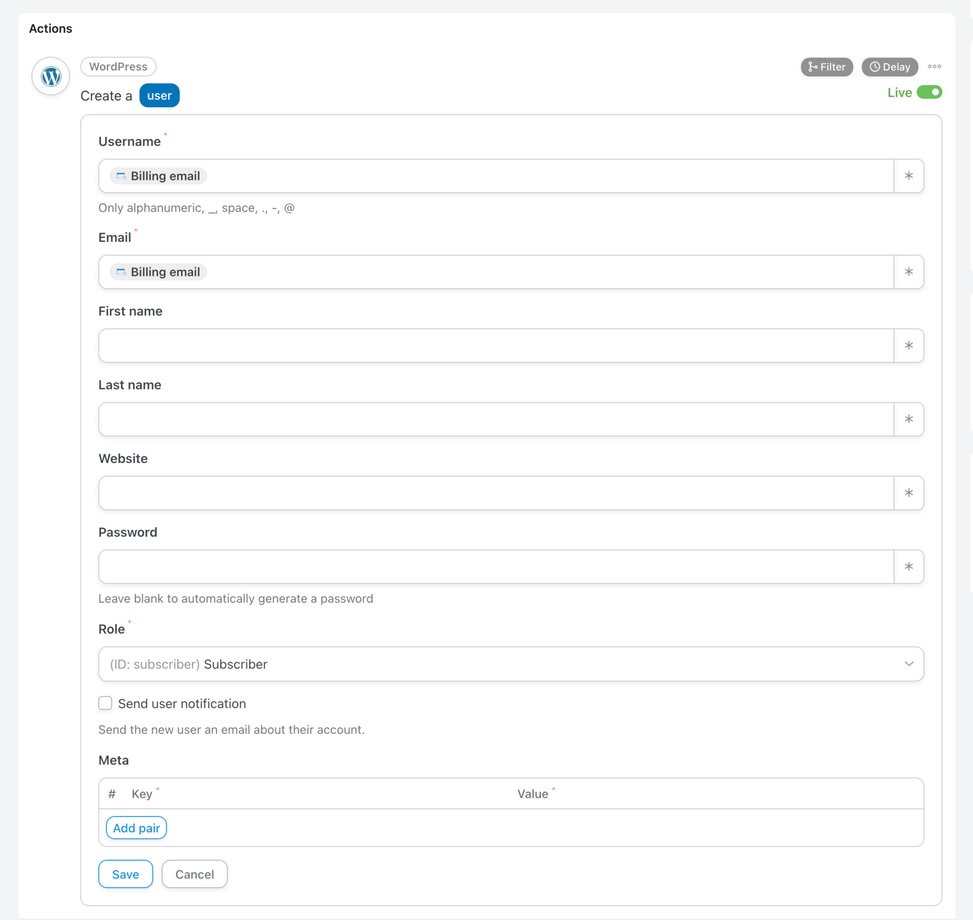Click the WordPress integration tag
973x920 pixels.
coord(118,67)
